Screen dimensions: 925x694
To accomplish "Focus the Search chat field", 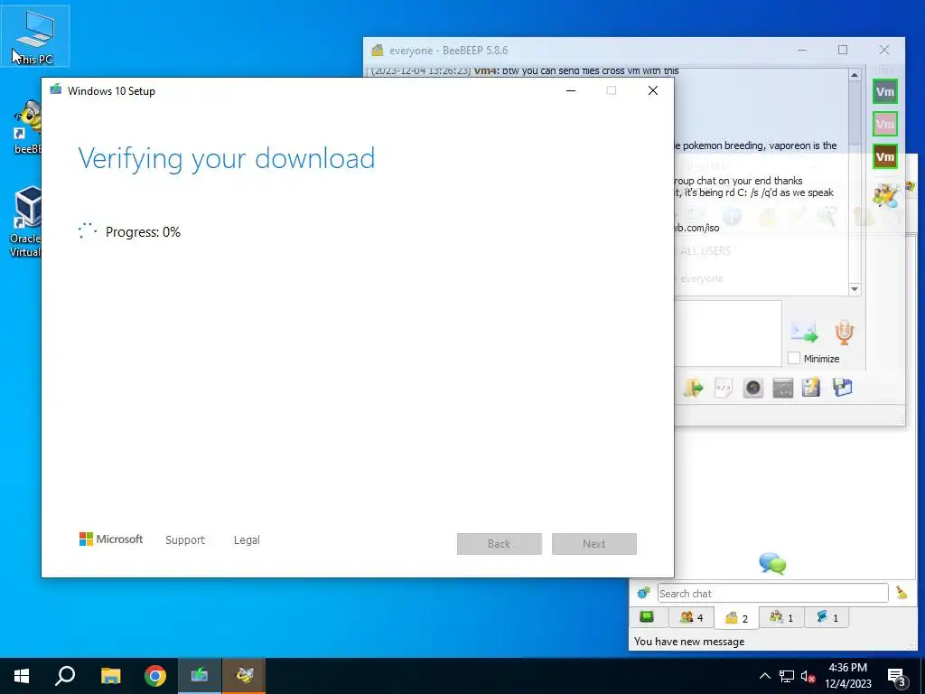I will pyautogui.click(x=772, y=593).
